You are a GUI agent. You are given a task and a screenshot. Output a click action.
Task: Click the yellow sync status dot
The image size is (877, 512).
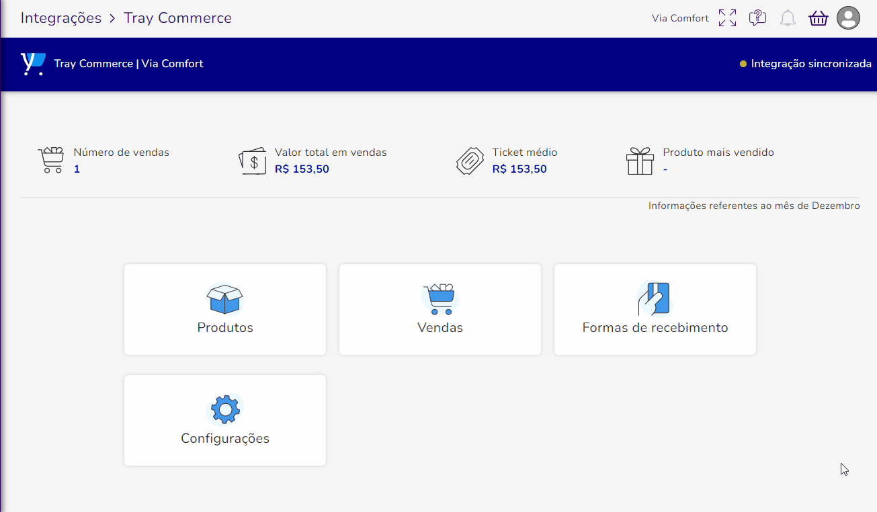[743, 64]
